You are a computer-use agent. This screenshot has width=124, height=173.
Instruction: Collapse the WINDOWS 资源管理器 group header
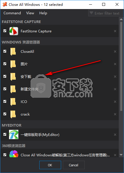tap(21, 42)
